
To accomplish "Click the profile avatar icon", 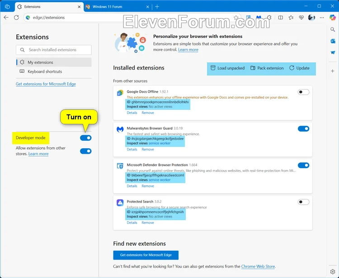I will (311, 17).
